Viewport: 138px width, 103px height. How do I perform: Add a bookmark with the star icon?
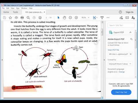10,18
